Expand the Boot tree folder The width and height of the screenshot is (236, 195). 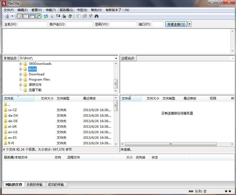coord(20,69)
